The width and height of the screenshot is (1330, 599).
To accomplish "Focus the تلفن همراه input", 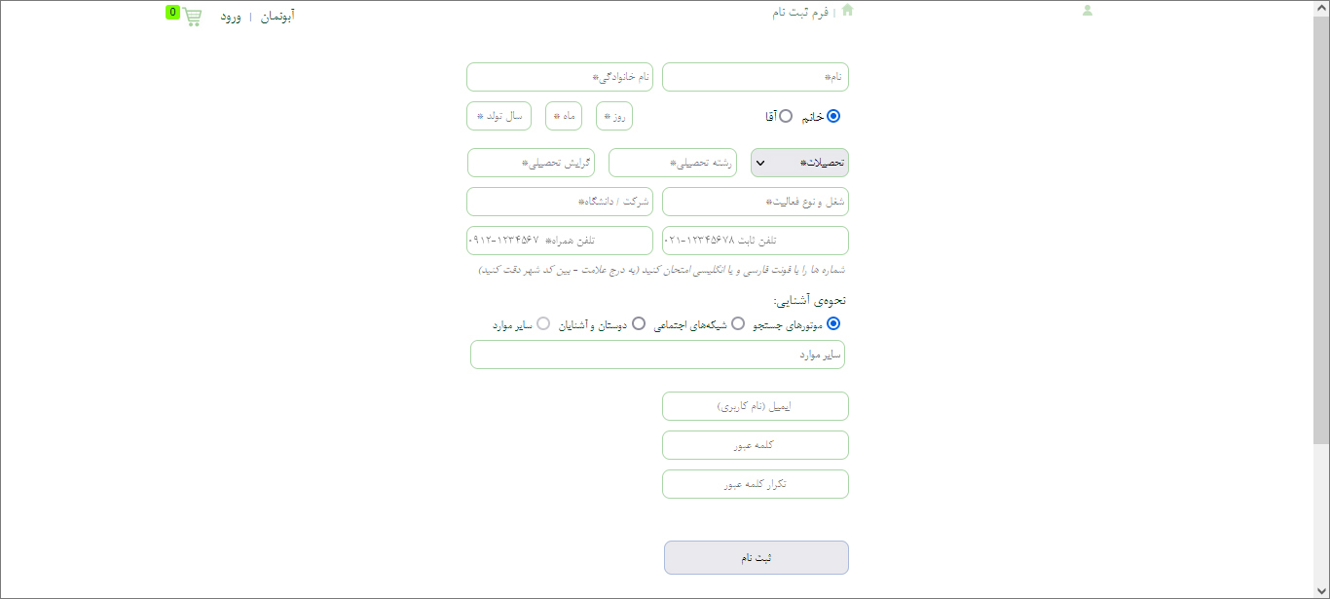I will (x=560, y=241).
